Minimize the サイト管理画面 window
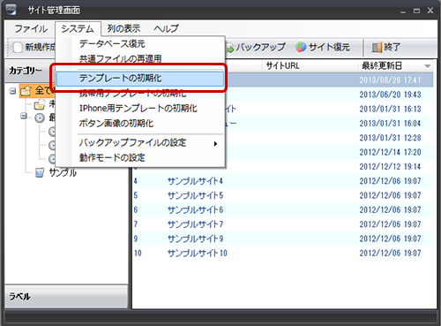Viewport: 441px width, 326px height. 403,11
